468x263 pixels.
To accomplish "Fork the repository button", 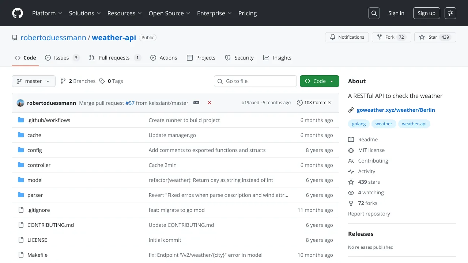I will click(392, 37).
